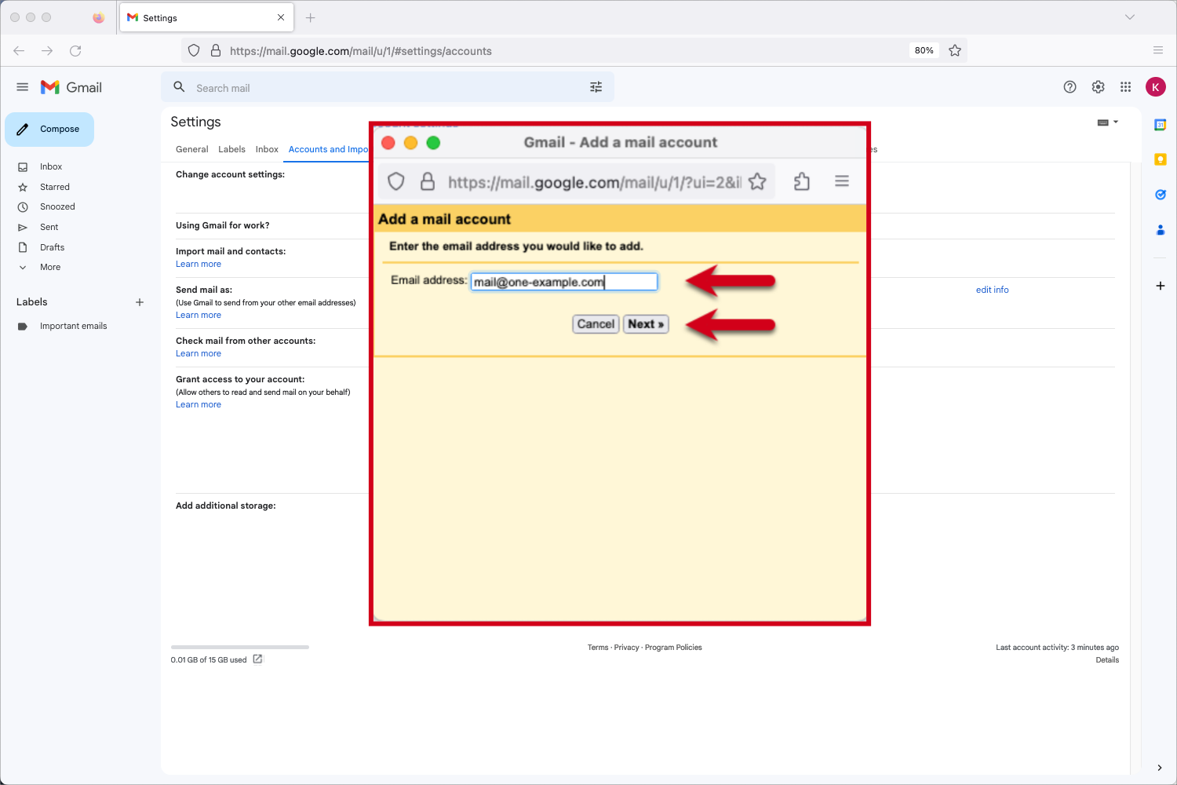Show side panel with bottom chevron
Image resolution: width=1177 pixels, height=785 pixels.
[x=1160, y=768]
